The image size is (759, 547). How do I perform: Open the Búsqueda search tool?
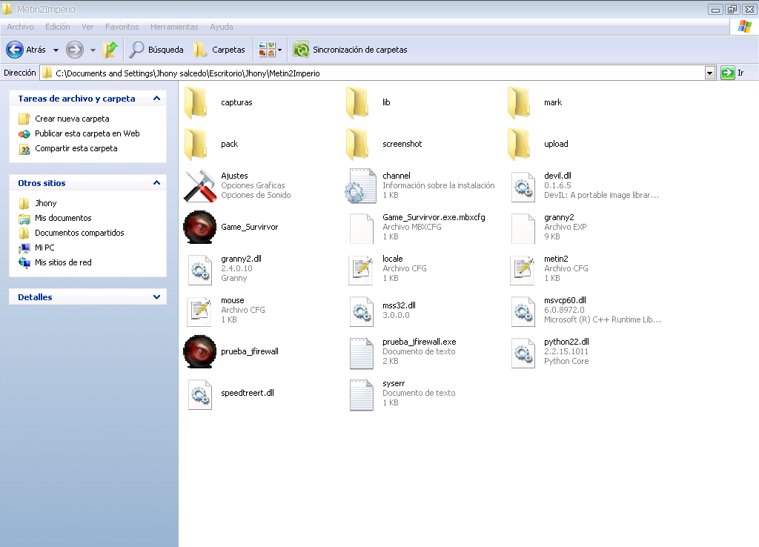(x=156, y=50)
